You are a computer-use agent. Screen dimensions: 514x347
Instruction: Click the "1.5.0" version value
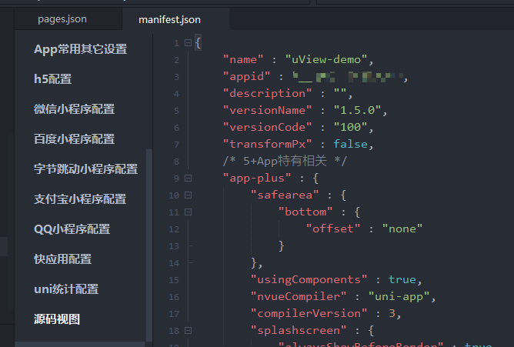pos(357,111)
